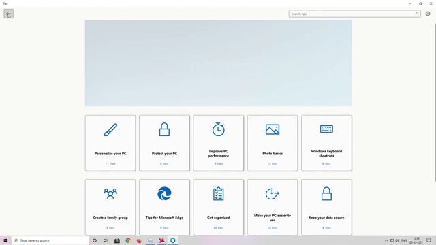This screenshot has height=245, width=436.
Task: Open the Keep your data secure card
Action: [326, 207]
